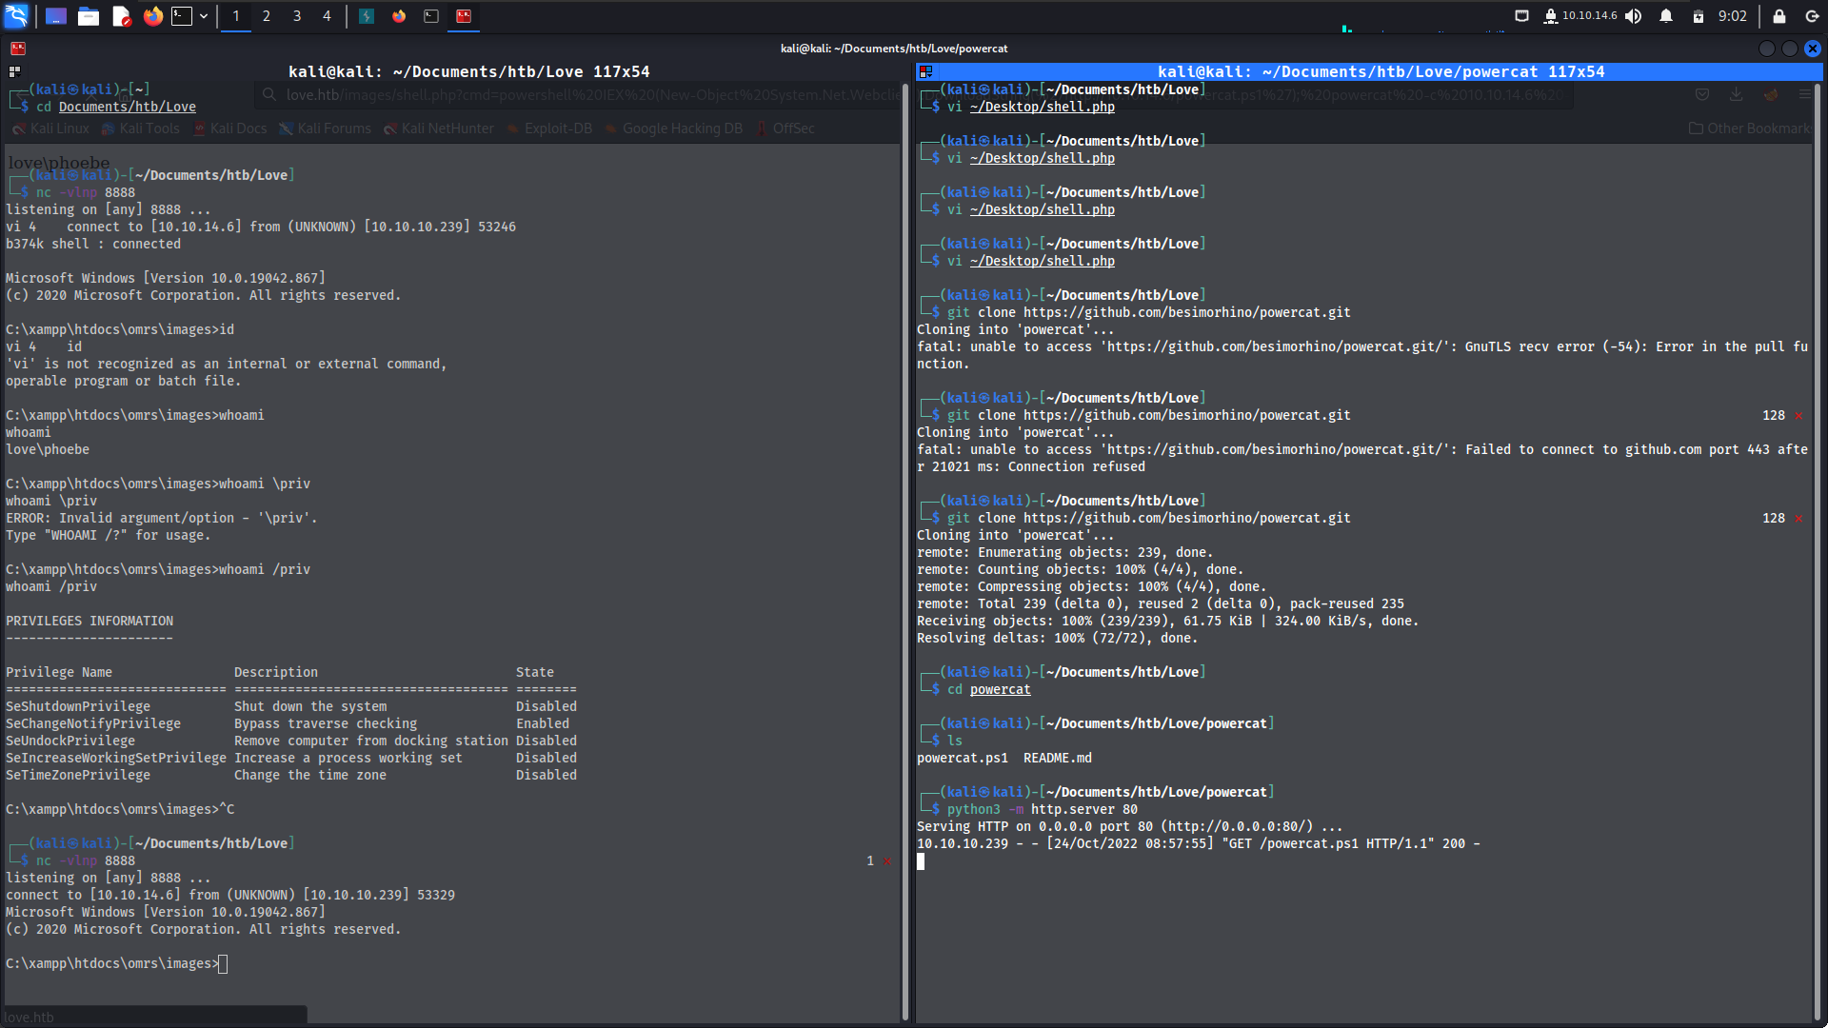1828x1028 pixels.
Task: Open the terminal emulator launcher
Action: click(x=182, y=16)
